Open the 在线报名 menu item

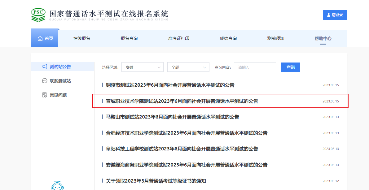(x=82, y=39)
